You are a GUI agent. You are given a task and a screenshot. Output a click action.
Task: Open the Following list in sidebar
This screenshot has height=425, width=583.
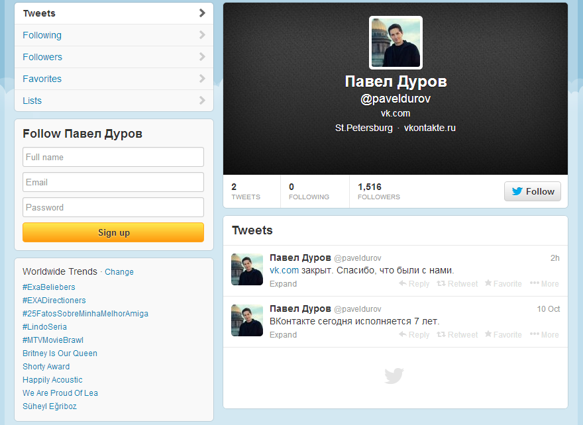[114, 35]
